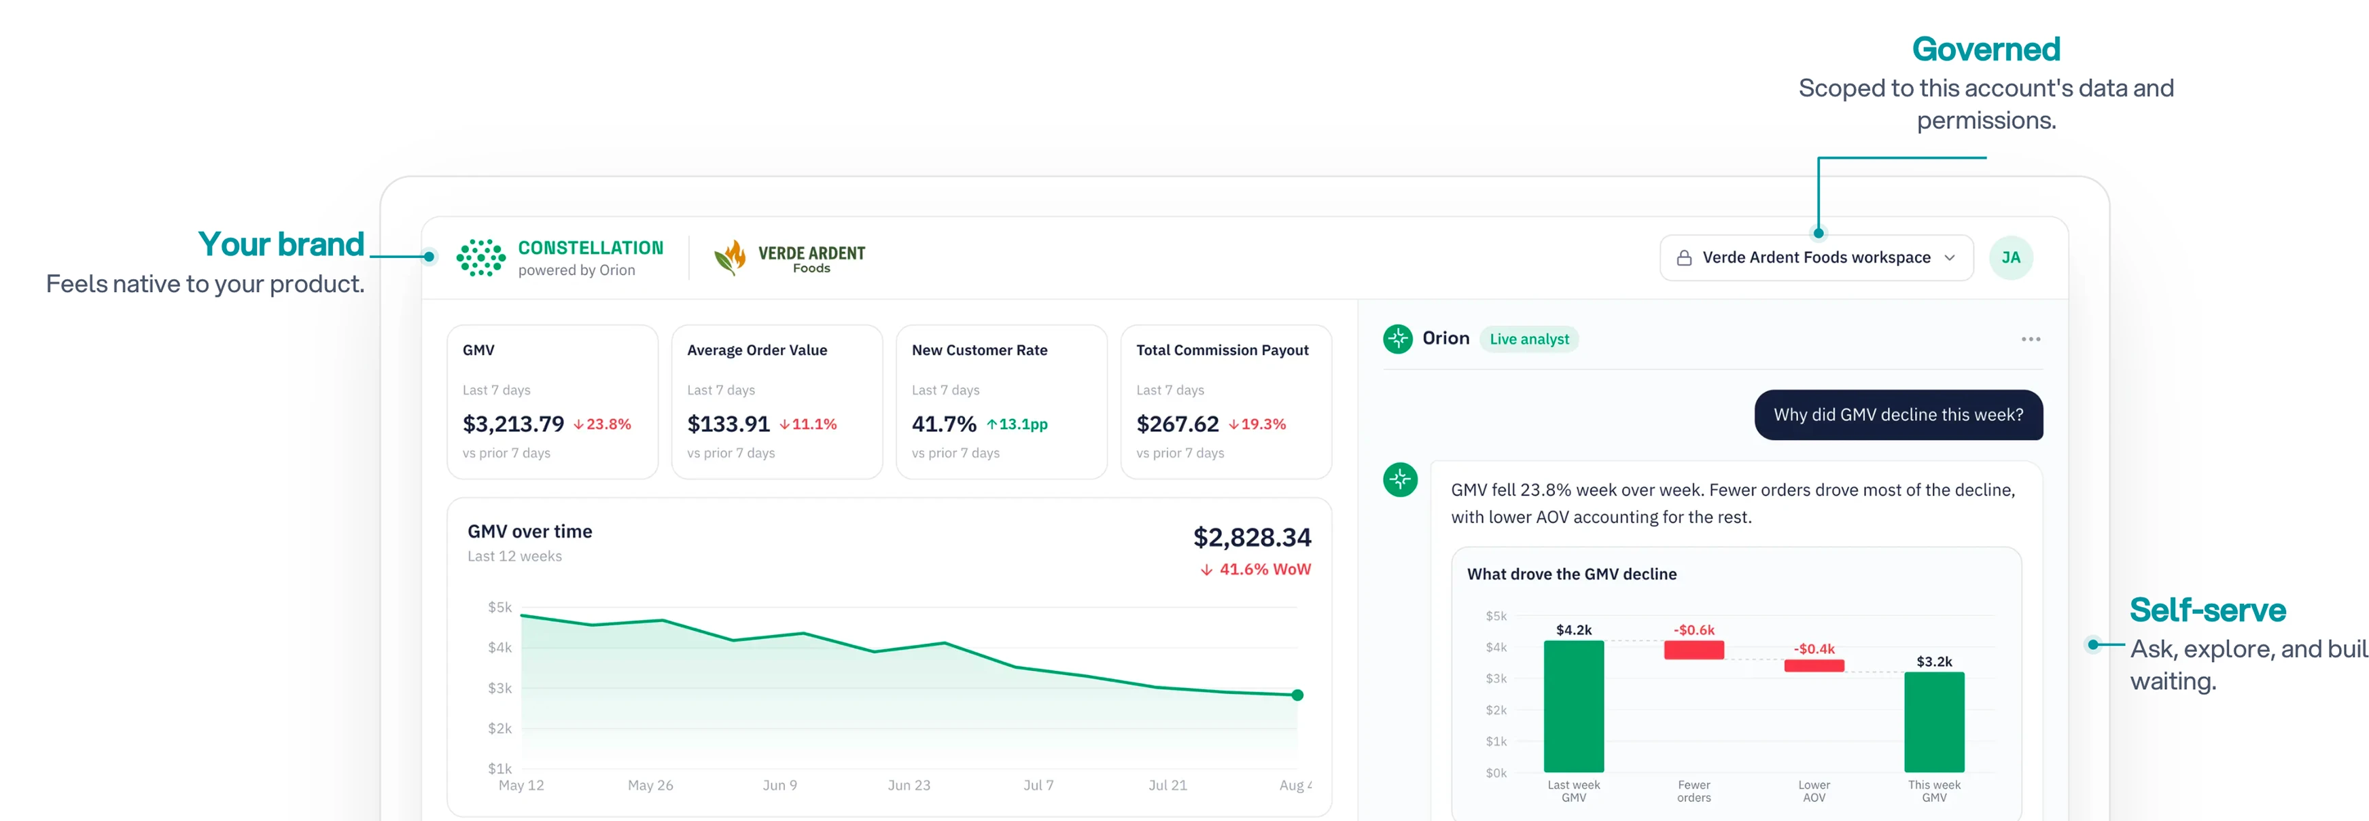Open the JA user avatar

2010,257
